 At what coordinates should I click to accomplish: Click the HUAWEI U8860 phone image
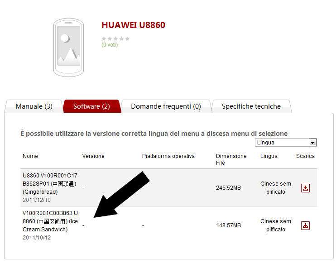(68, 48)
